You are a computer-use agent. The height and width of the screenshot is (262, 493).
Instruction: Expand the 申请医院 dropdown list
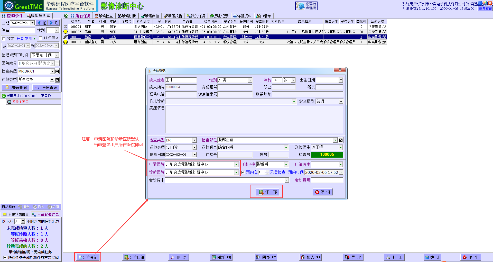tap(236, 164)
